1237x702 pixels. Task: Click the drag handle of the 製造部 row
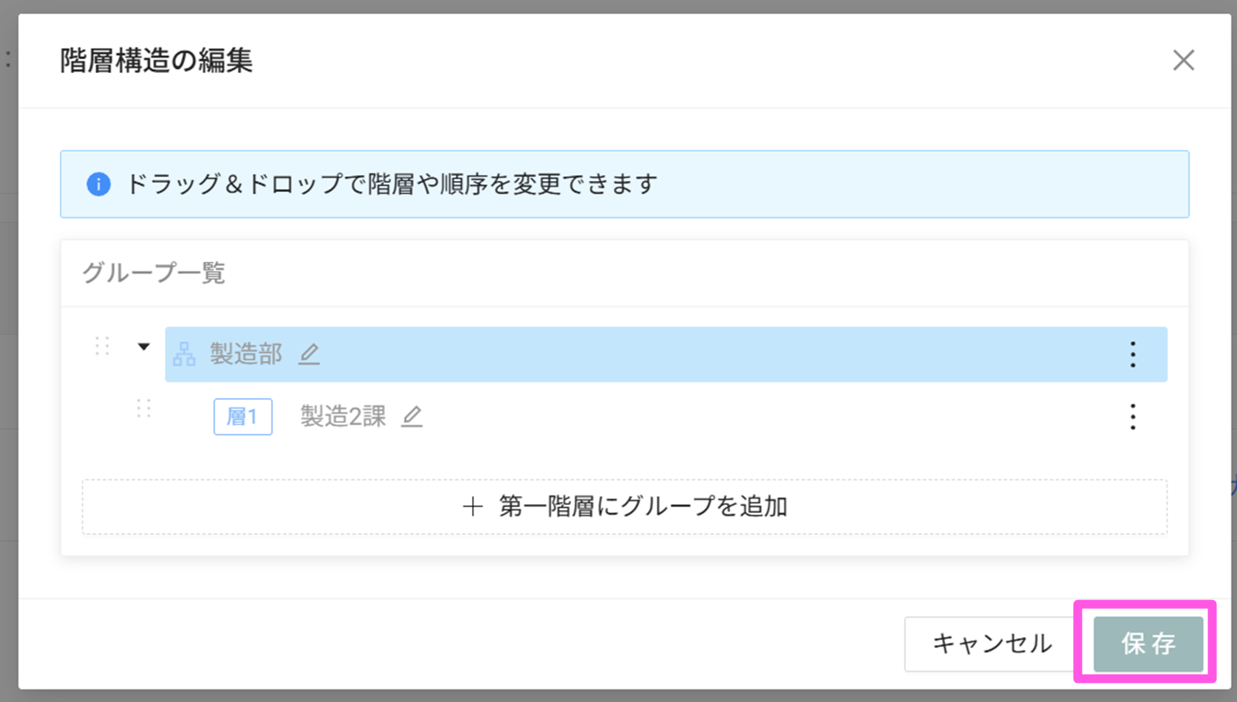point(102,346)
